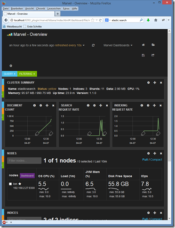Move the Indexing Request Rate panel
Viewport: 175px width, 228px height.
pos(154,106)
